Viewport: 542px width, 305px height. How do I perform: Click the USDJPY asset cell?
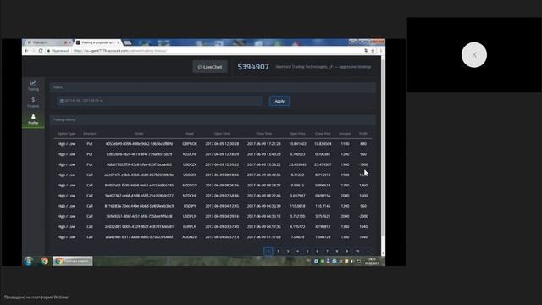190,206
